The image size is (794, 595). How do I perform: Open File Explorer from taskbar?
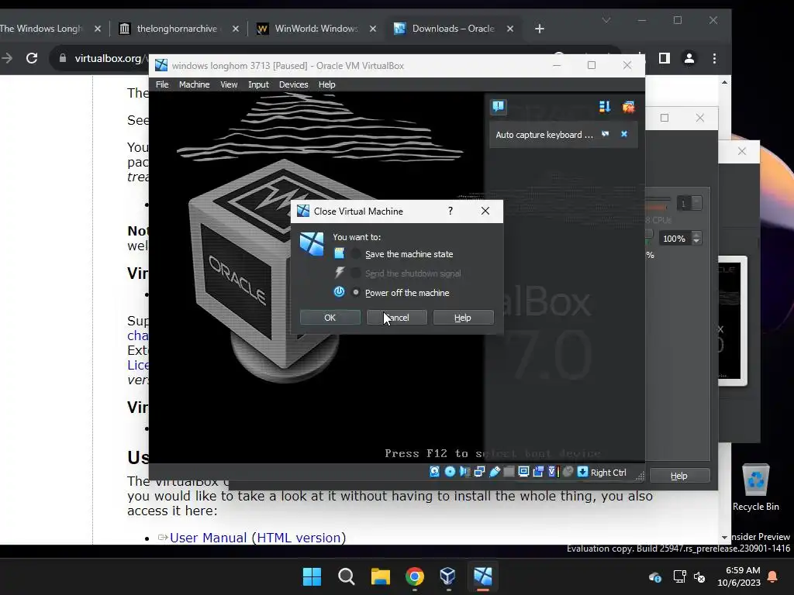pos(380,576)
